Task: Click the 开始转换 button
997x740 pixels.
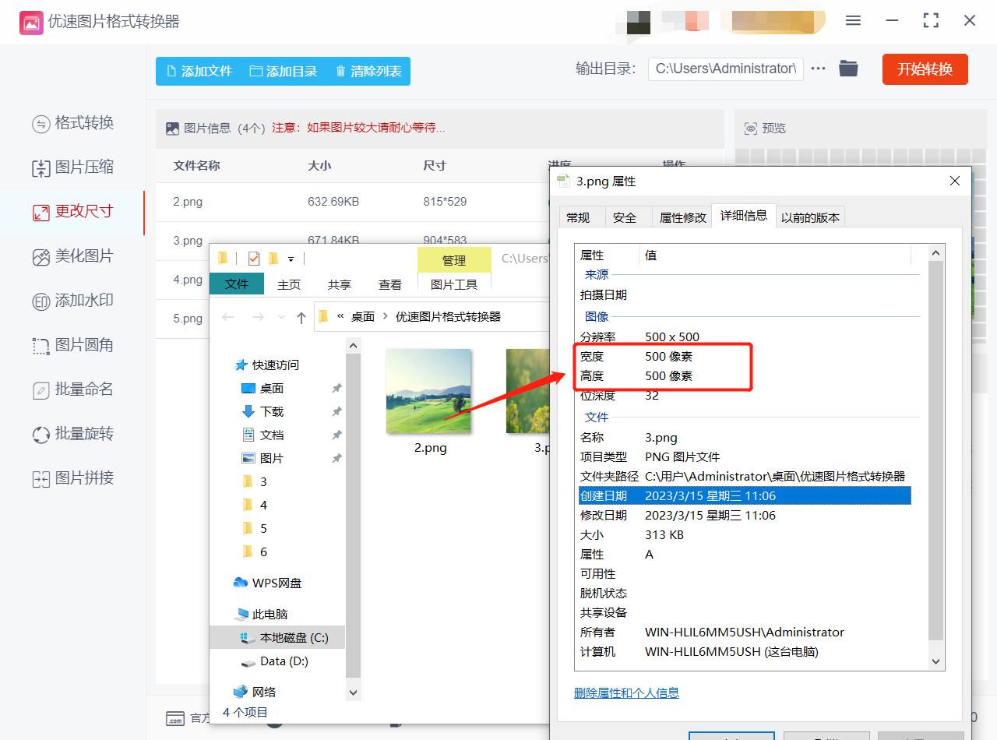Action: click(925, 69)
